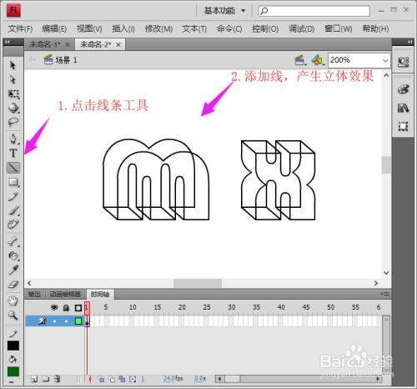Select the Selection (arrow) tool
This screenshot has width=417, height=389.
(13, 65)
